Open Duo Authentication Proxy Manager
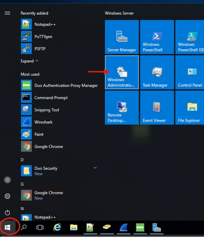This screenshot has height=237, width=204. (59, 86)
